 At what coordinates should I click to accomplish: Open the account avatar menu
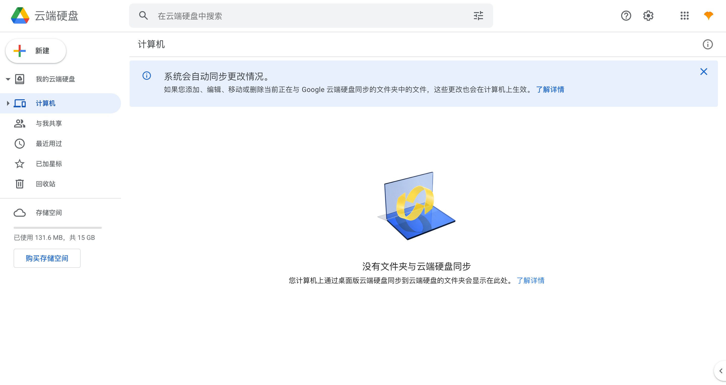708,16
